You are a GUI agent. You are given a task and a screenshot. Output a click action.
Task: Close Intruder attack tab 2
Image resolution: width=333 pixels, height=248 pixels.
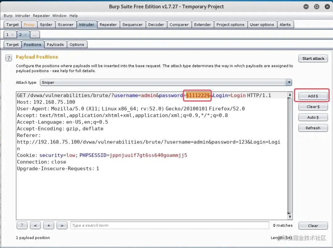(x=26, y=35)
